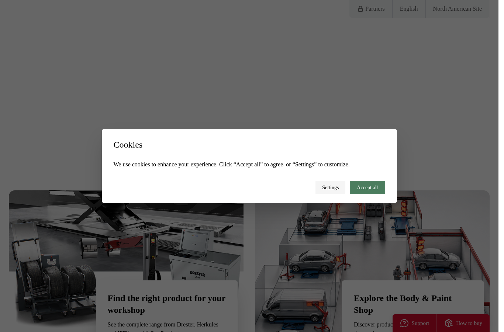
Task: Click the padlock icon beside Partners
Action: [360, 9]
